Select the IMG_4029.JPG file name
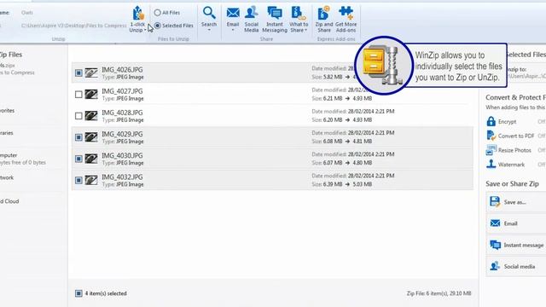The height and width of the screenshot is (307, 546). coord(122,134)
